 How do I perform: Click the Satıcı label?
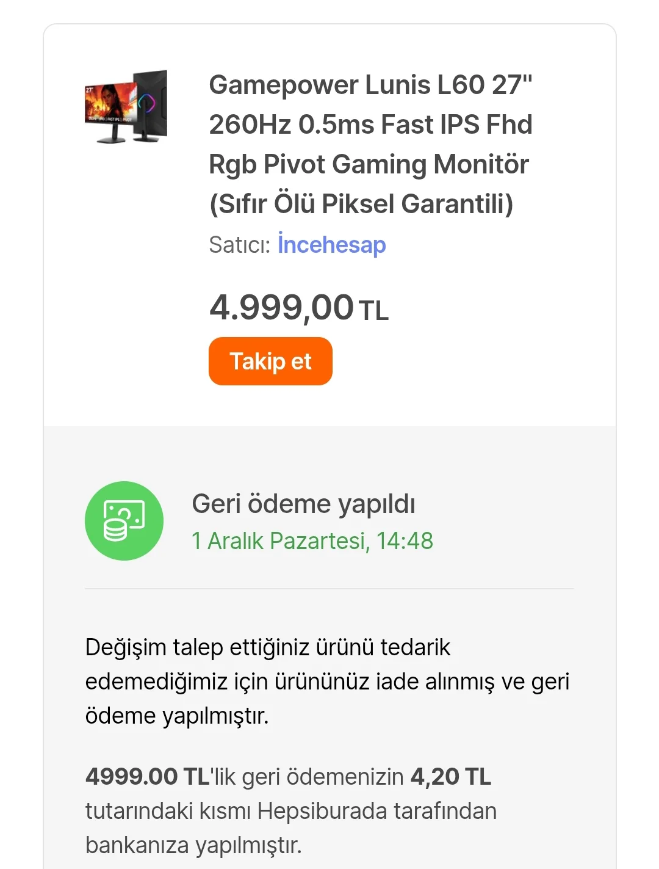click(x=239, y=245)
